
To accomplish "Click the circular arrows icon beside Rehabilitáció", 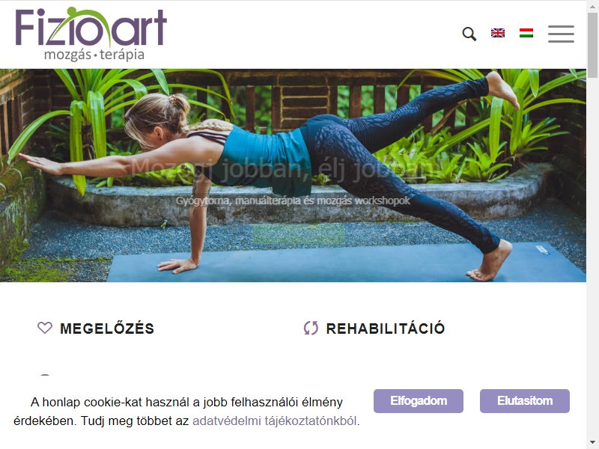I will pos(311,328).
